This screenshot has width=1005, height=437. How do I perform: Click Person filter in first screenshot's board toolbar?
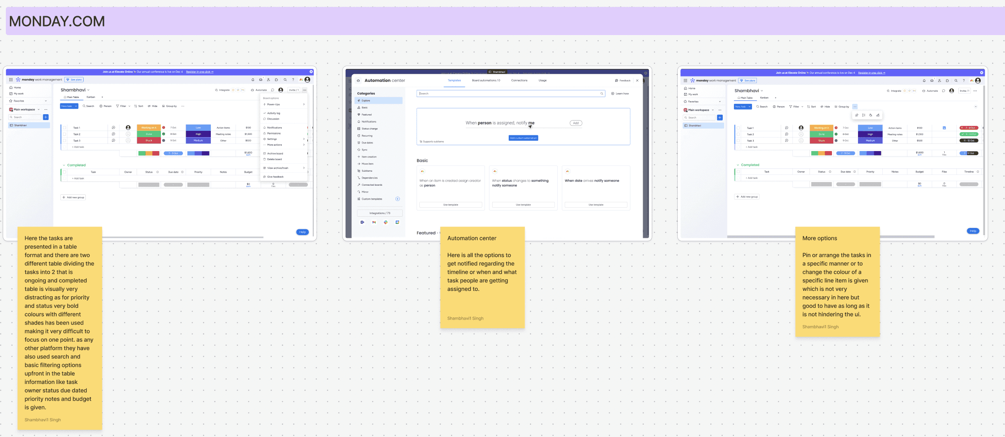(106, 106)
